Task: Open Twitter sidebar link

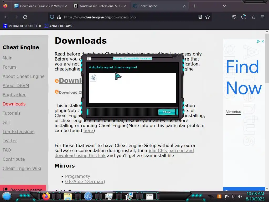Action: [10, 141]
